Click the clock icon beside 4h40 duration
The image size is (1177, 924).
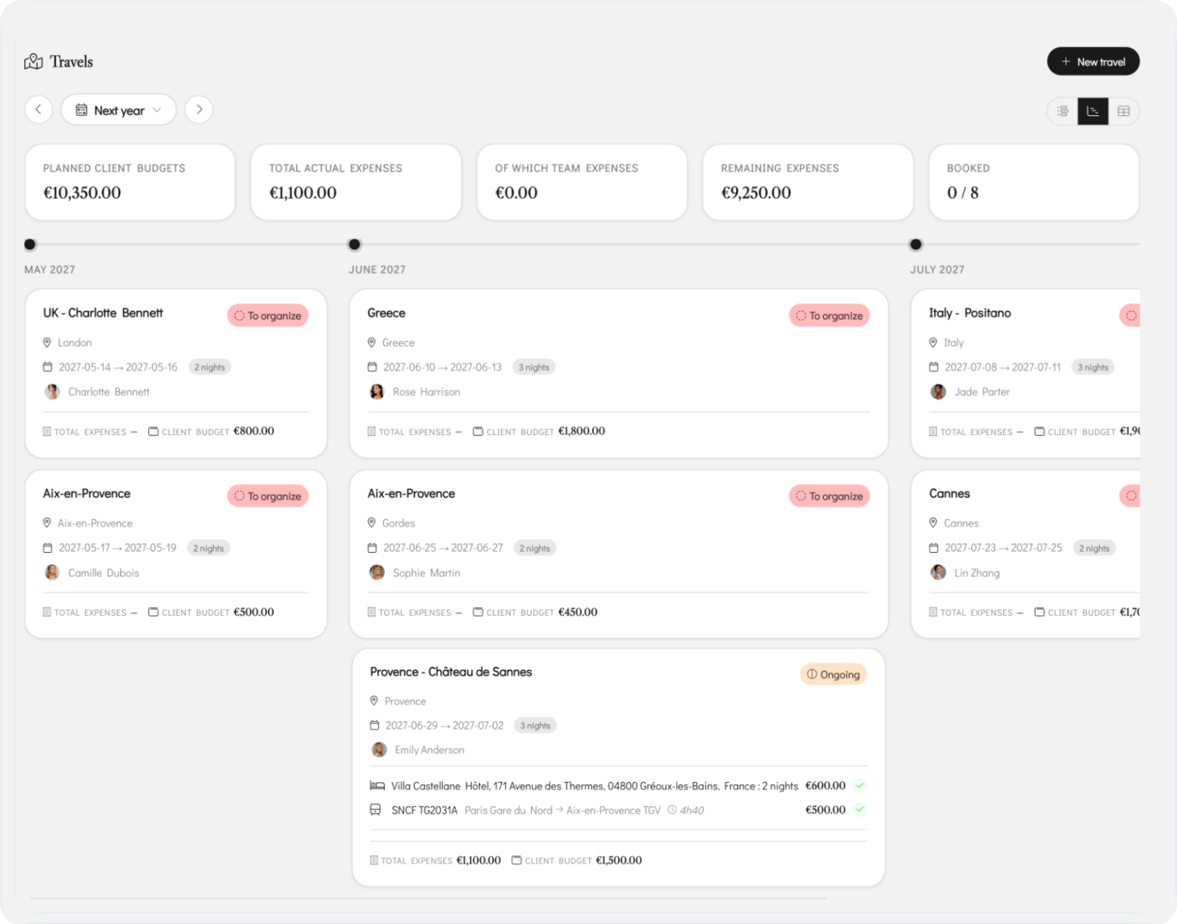click(672, 810)
